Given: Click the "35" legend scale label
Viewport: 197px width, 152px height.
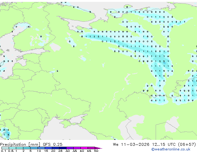Looking at the screenshot, I should click(75, 151).
